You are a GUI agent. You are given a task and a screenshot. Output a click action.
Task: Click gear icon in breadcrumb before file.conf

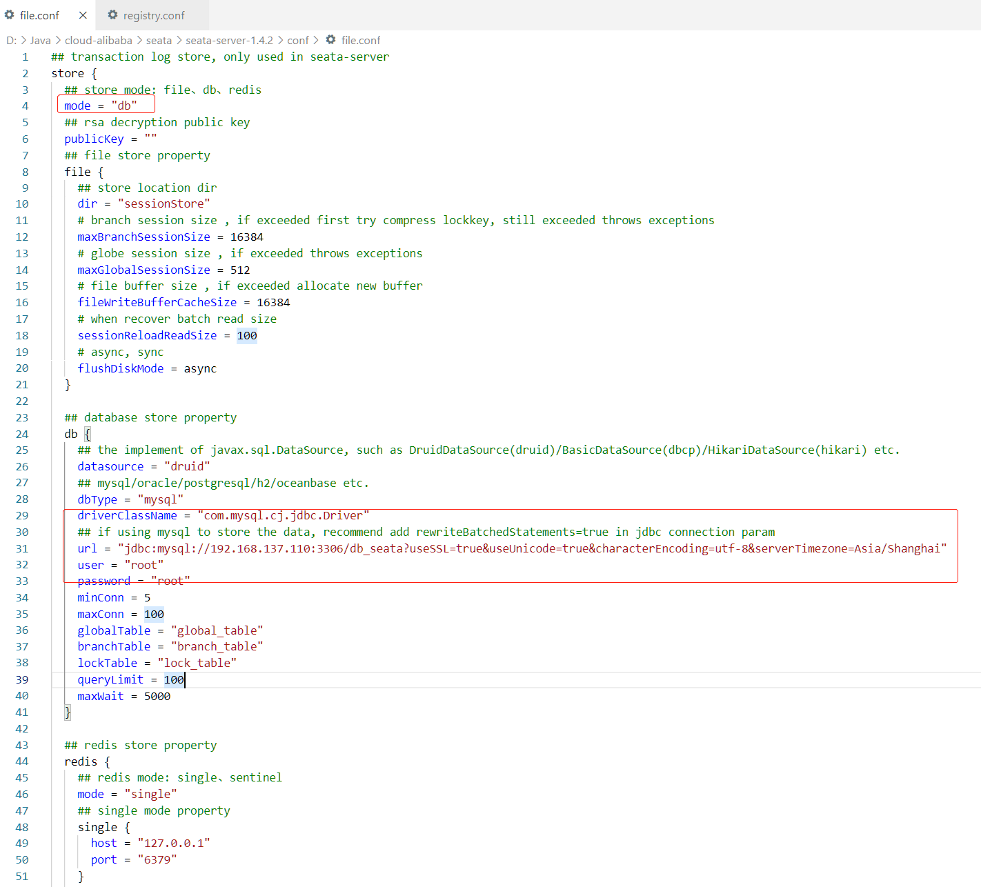(330, 39)
